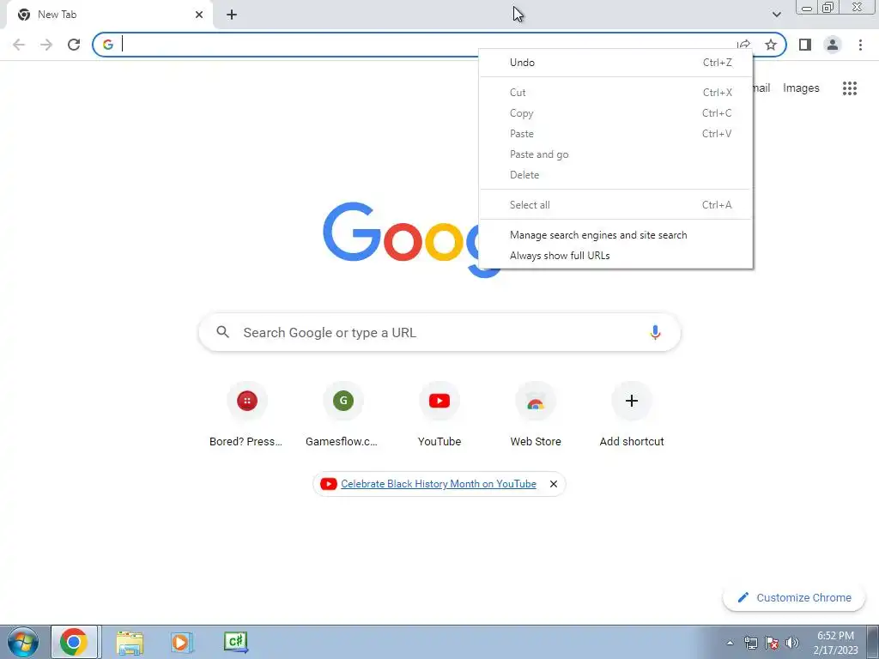Image resolution: width=879 pixels, height=659 pixels.
Task: Open the Chrome three-dot menu
Action: [860, 45]
